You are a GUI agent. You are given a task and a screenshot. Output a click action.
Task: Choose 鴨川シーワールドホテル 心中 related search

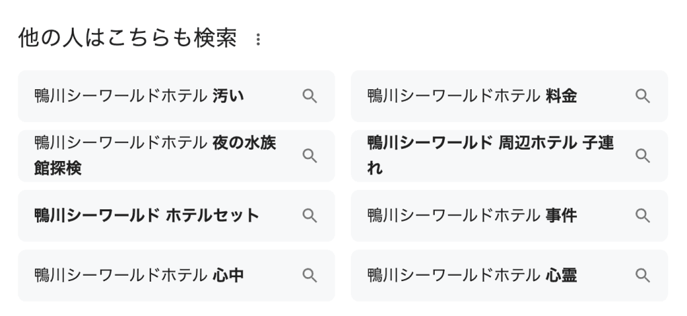click(176, 275)
